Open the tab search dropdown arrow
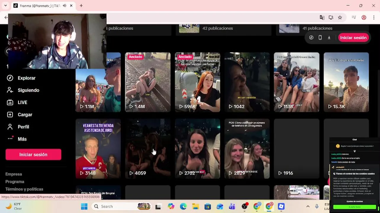This screenshot has height=213, width=380. click(5, 6)
